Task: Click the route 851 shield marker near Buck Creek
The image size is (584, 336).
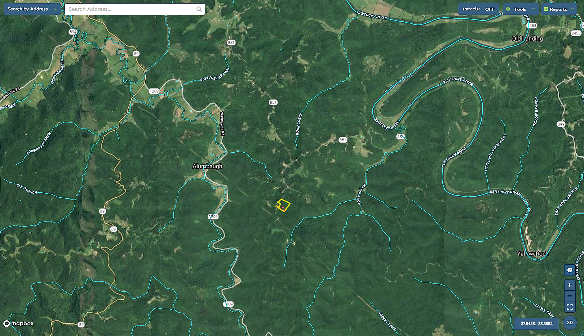Action: (273, 102)
